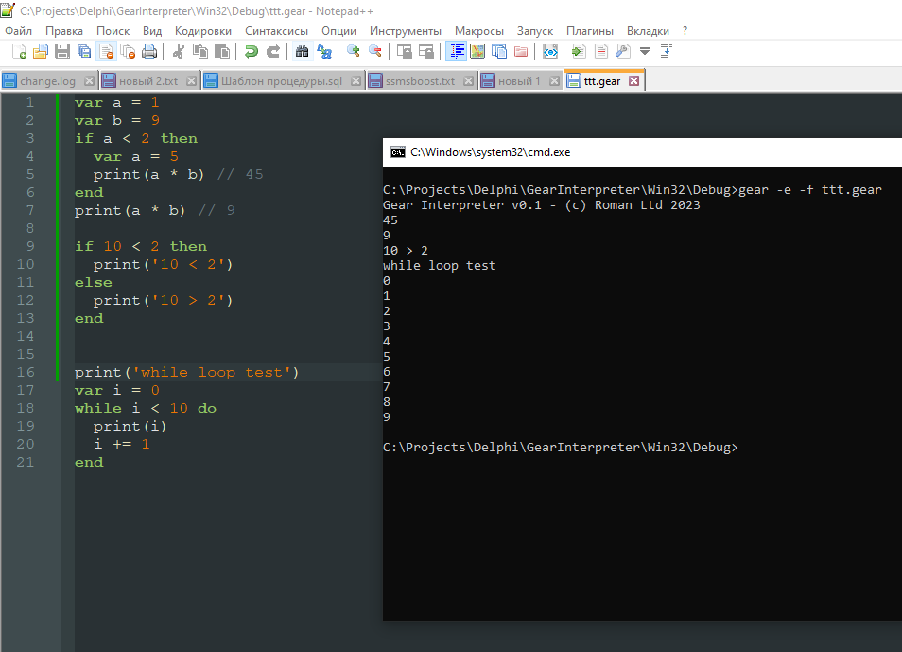Create a new file from the toolbar

click(x=19, y=51)
